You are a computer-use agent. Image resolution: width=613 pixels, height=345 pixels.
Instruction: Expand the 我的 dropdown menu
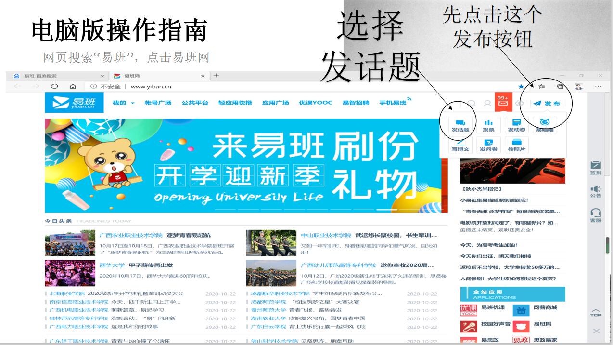coord(123,103)
